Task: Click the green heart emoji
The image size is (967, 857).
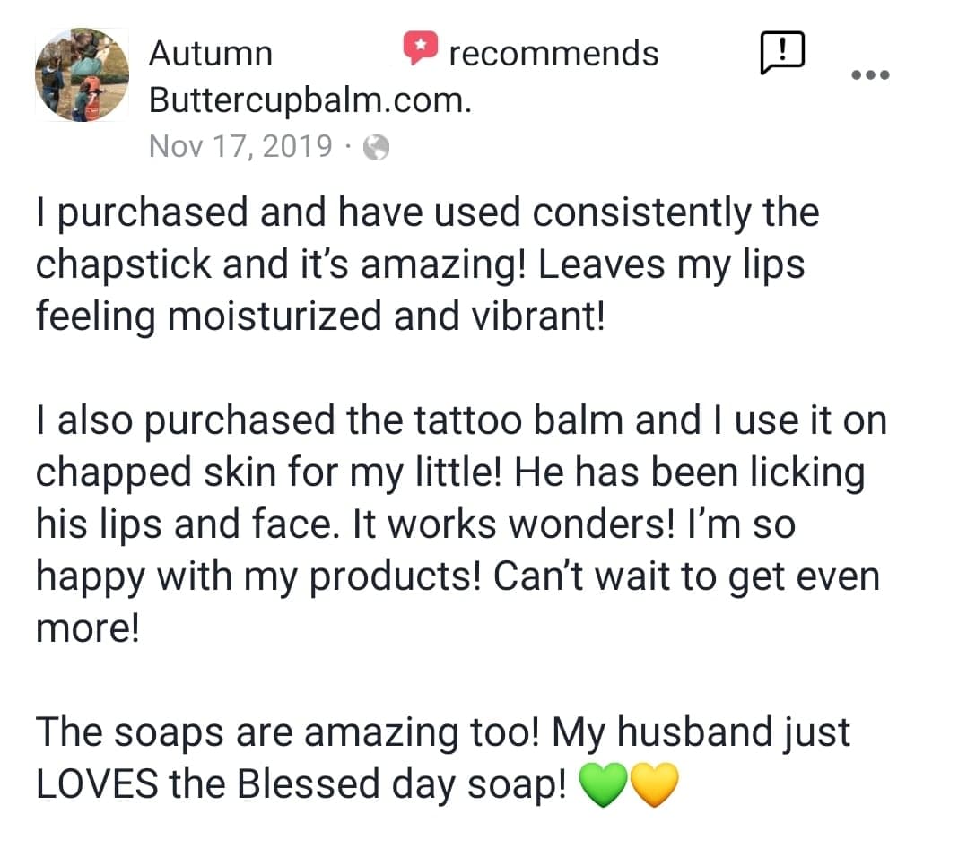Action: 603,784
